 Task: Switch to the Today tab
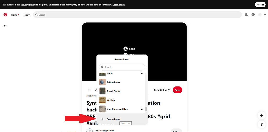point(26,15)
